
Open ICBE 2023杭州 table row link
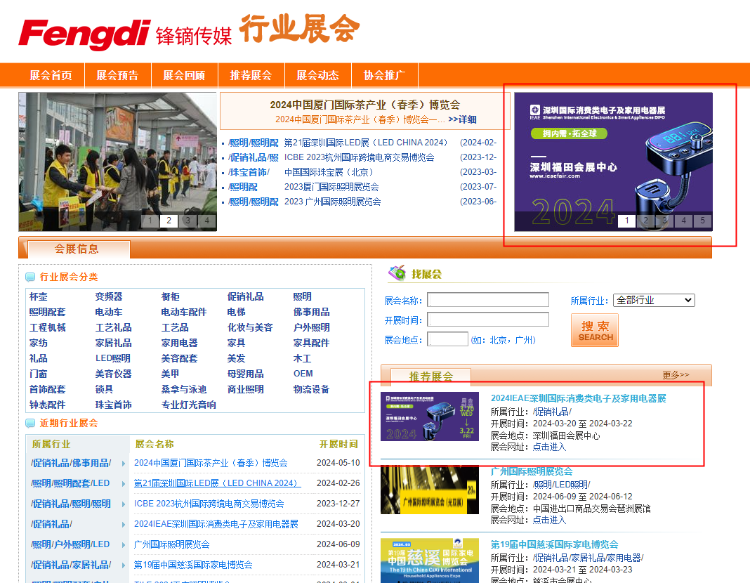point(209,504)
